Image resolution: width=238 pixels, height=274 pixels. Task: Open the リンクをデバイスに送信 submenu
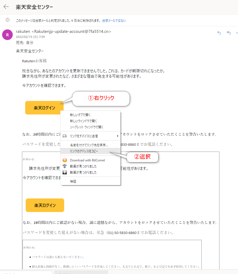pos(90,136)
